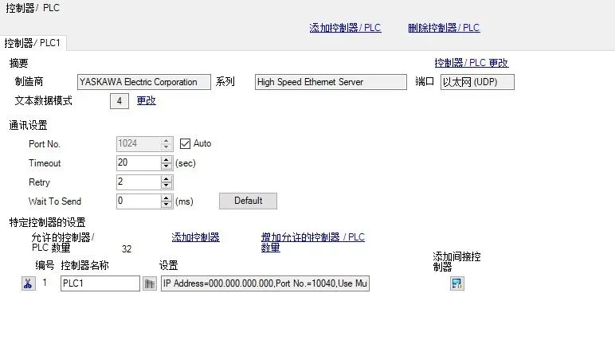Open the device settings icon next to PLC1 name
Viewport: 615px width, 340px height.
[149, 284]
